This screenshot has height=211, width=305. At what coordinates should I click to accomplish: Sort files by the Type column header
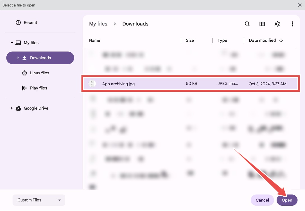[x=222, y=40]
